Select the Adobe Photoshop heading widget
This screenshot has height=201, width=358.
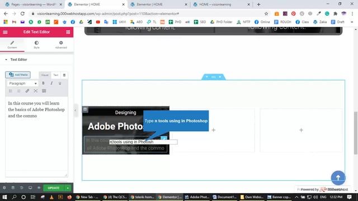tap(115, 127)
